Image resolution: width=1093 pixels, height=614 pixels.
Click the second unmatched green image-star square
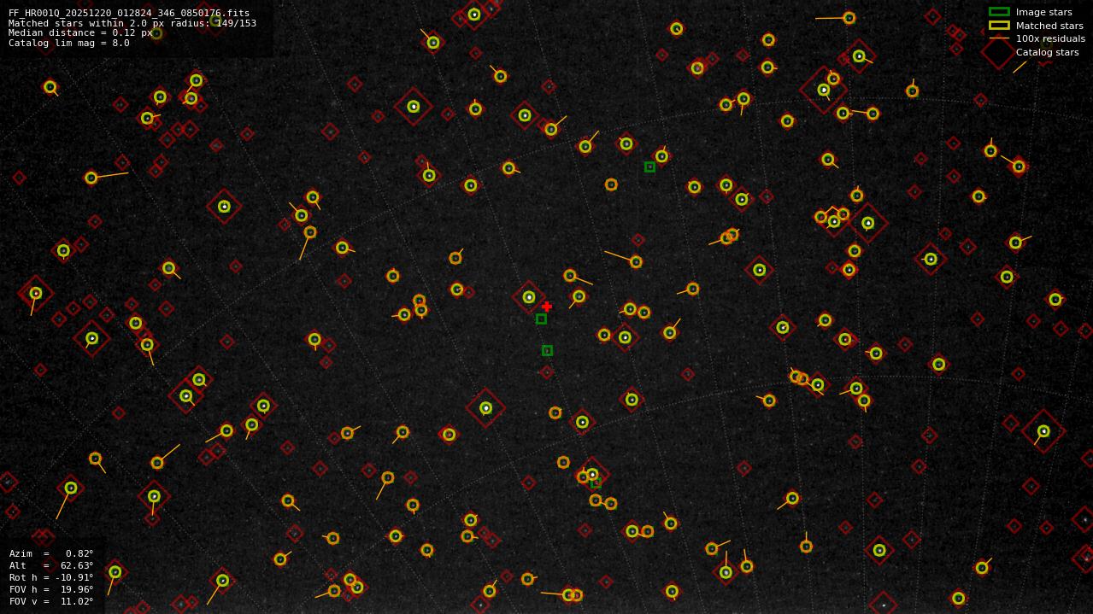547,350
